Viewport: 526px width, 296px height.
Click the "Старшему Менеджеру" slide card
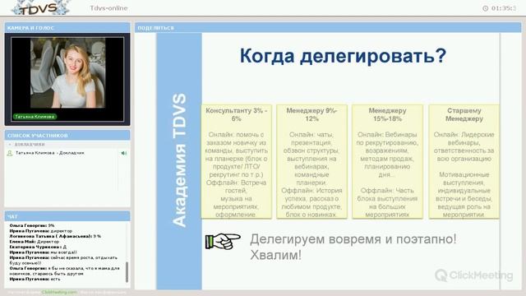[464, 162]
